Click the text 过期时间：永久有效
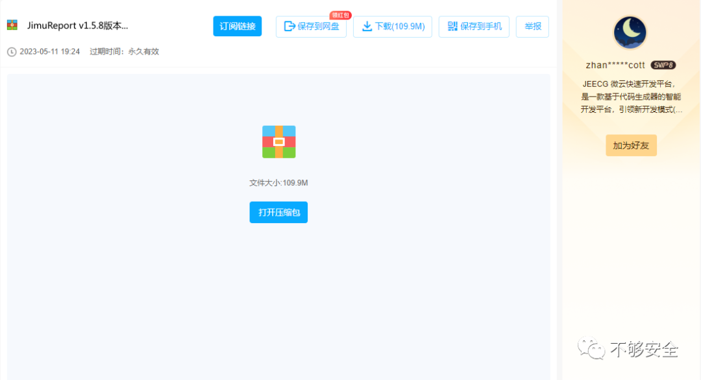Screen dimensions: 701x380 pos(124,52)
